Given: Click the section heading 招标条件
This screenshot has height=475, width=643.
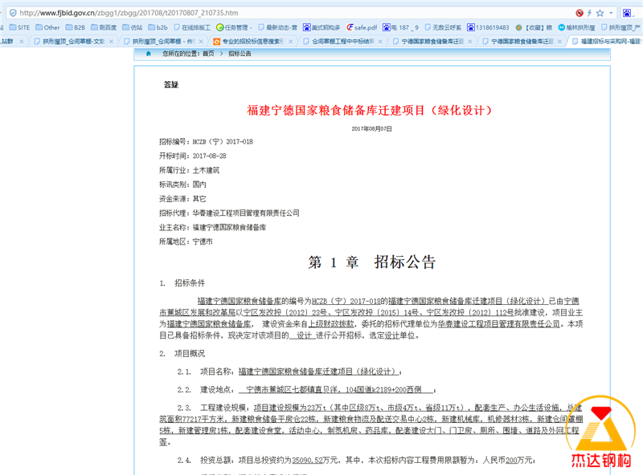Looking at the screenshot, I should point(190,283).
